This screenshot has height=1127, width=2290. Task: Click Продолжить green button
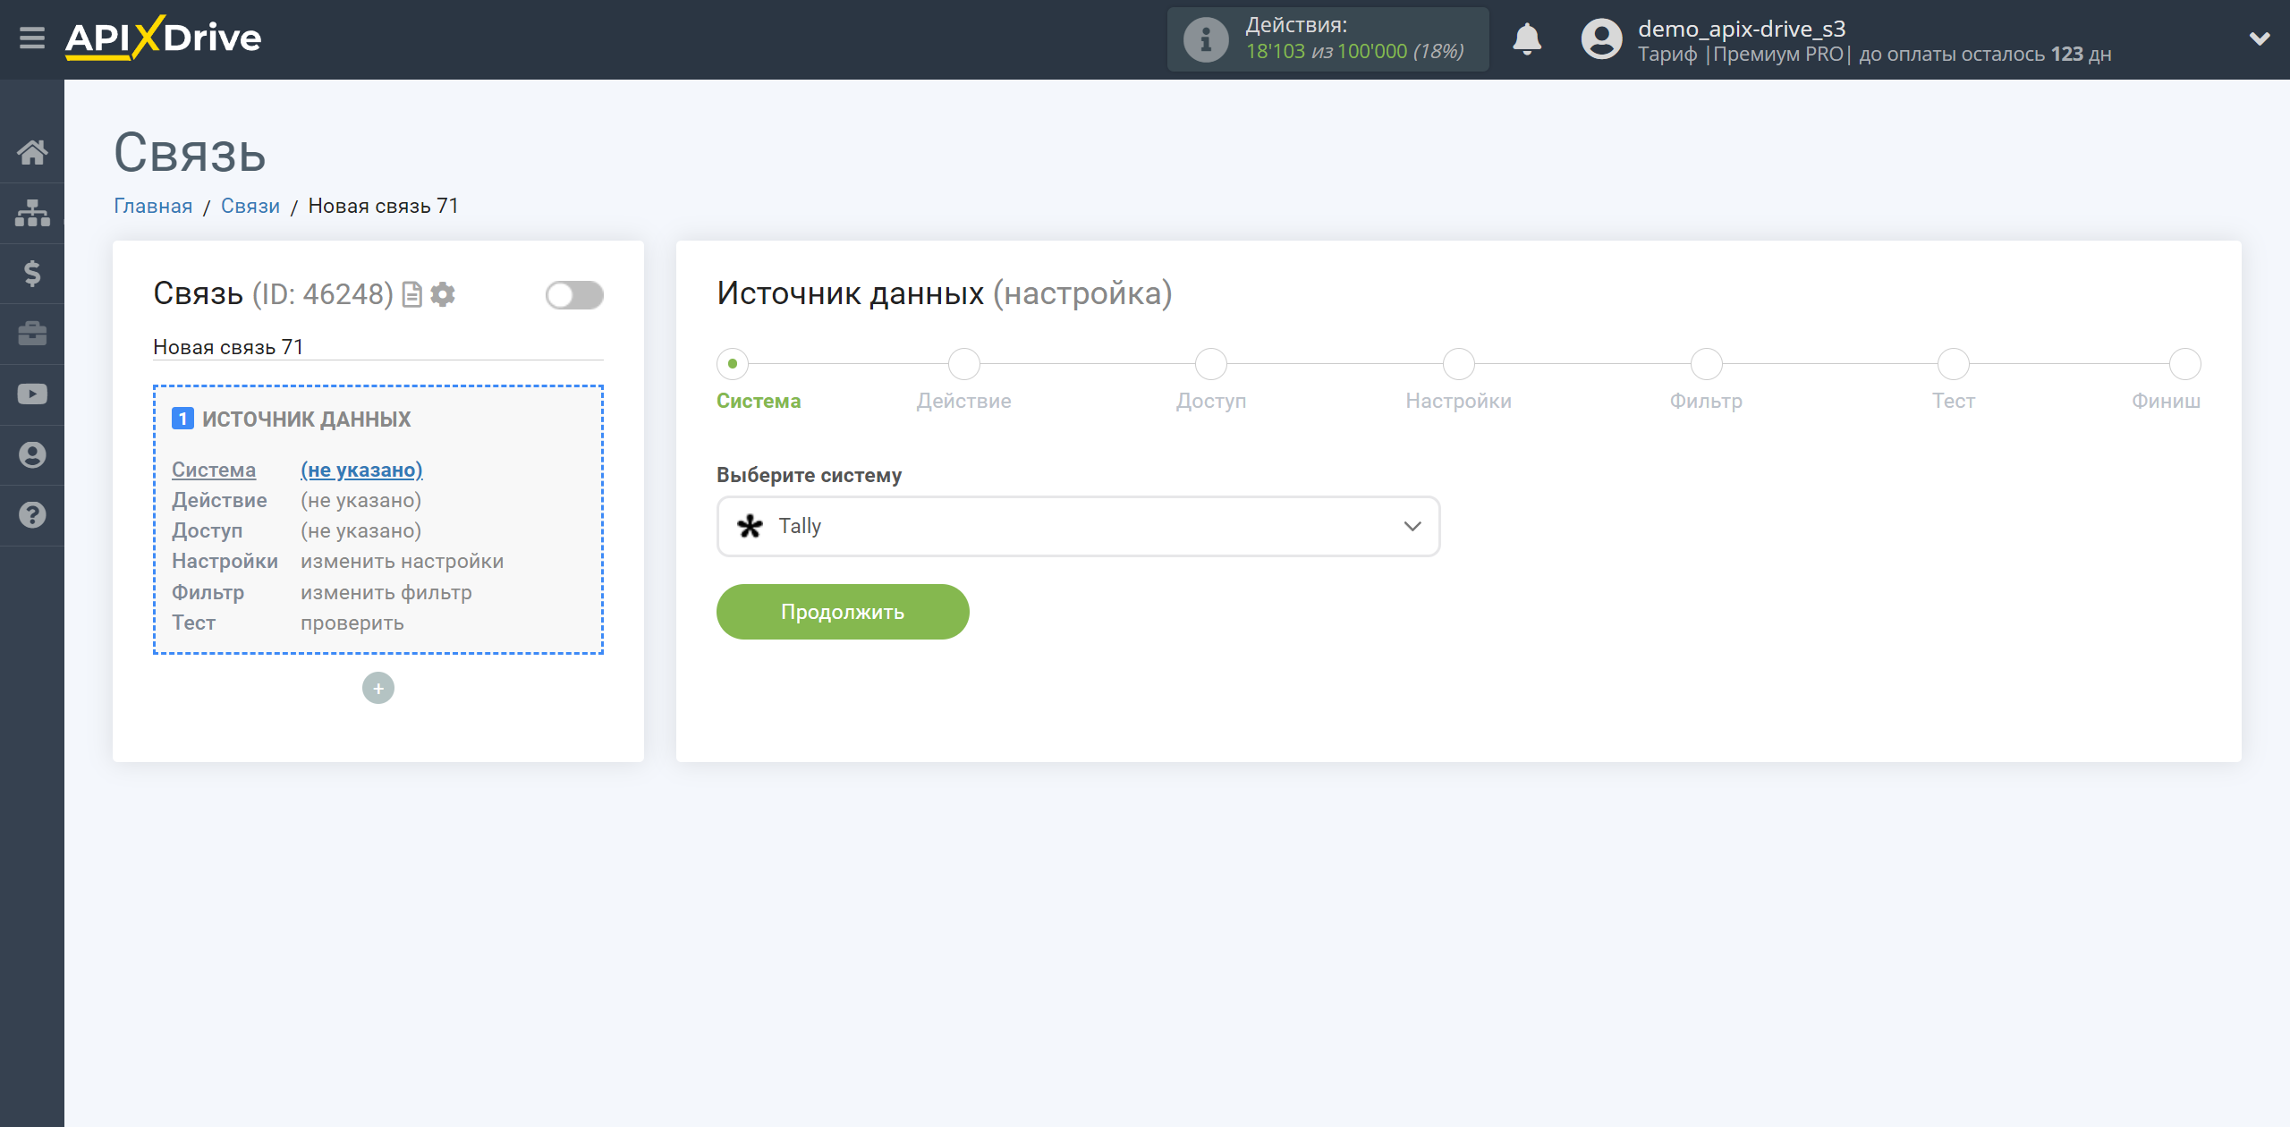[843, 612]
